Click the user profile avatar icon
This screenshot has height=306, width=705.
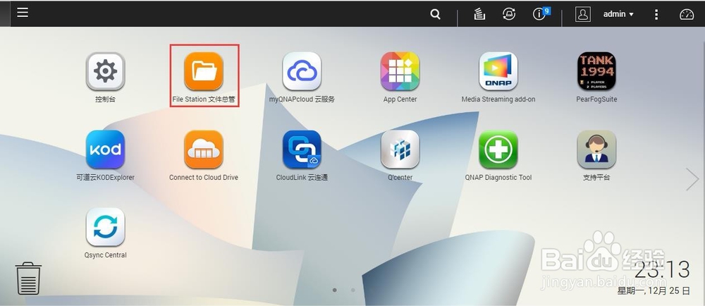point(583,14)
